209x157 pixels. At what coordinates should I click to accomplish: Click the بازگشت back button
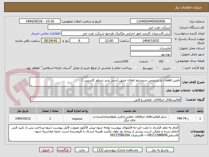click(64, 150)
